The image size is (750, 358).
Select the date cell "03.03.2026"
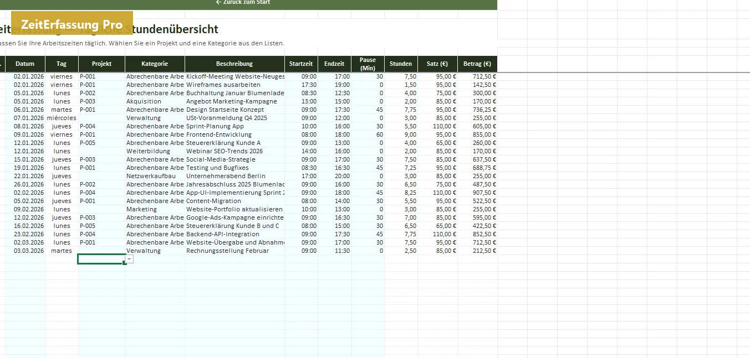[25, 251]
